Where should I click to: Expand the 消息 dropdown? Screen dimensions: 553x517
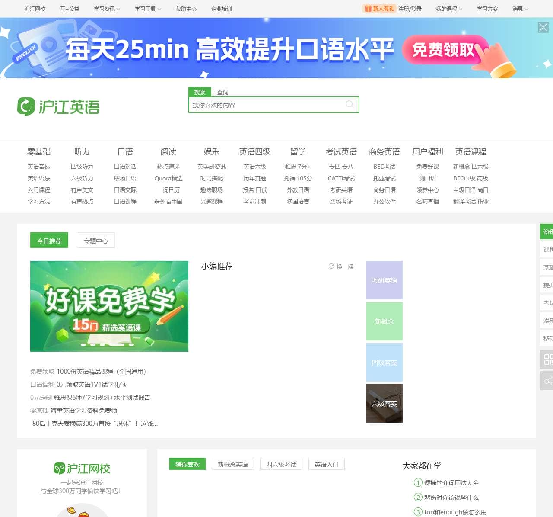pos(520,9)
